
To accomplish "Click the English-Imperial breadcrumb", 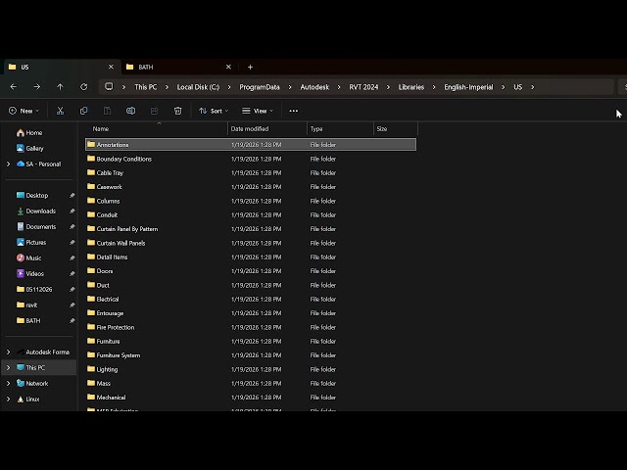I will pos(468,87).
